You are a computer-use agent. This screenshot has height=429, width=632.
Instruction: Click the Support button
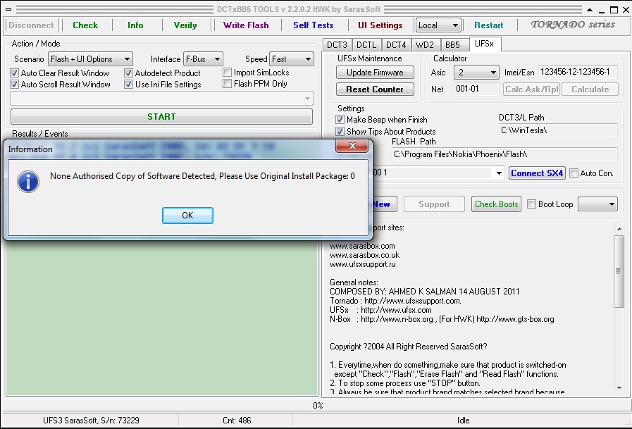pos(434,204)
